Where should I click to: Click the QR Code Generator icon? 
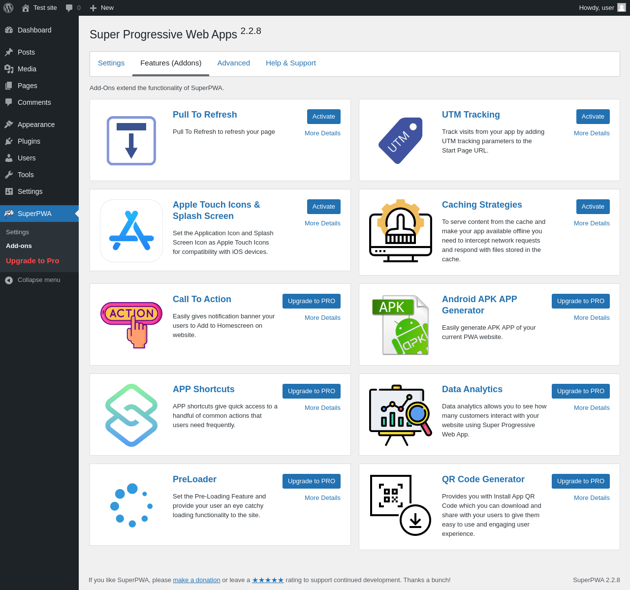coord(401,505)
